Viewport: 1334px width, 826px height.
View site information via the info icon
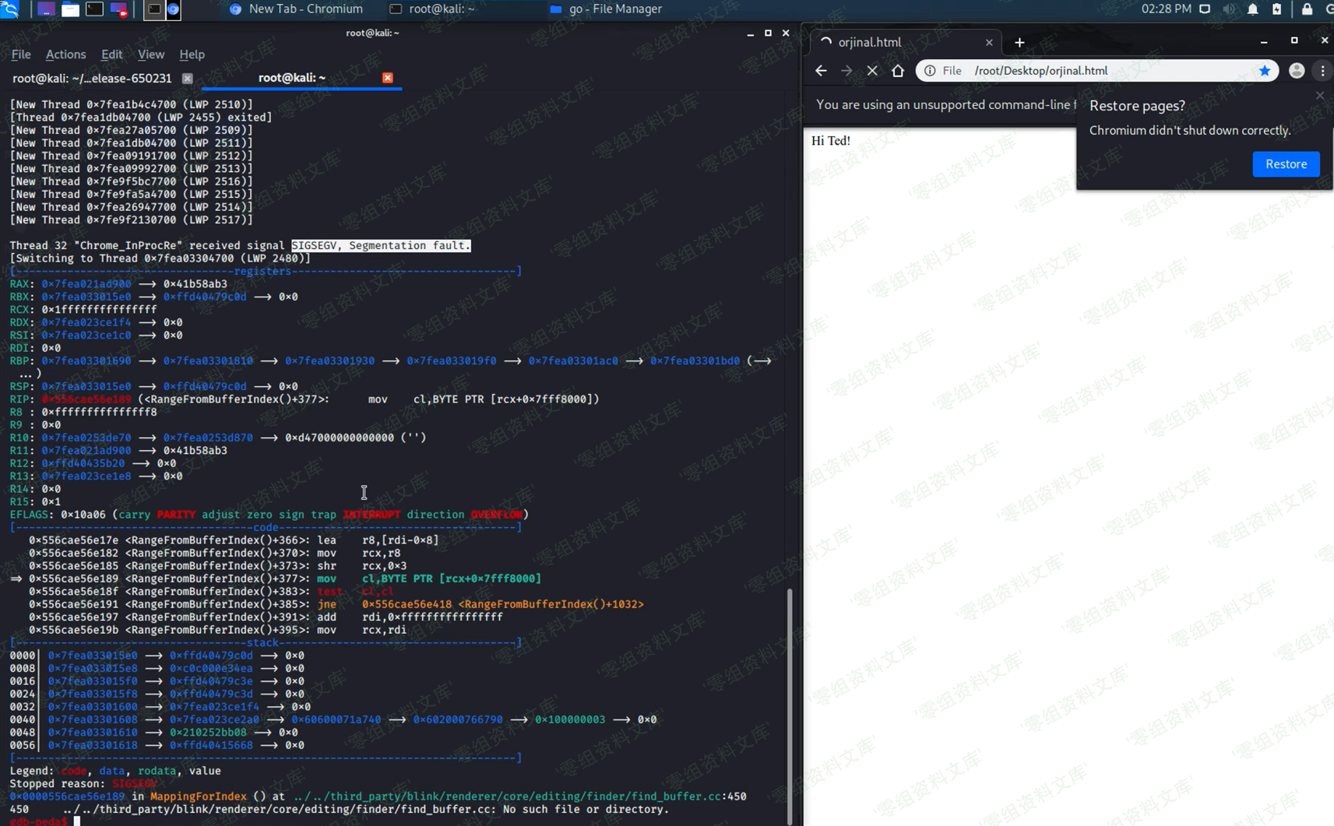pyautogui.click(x=930, y=71)
